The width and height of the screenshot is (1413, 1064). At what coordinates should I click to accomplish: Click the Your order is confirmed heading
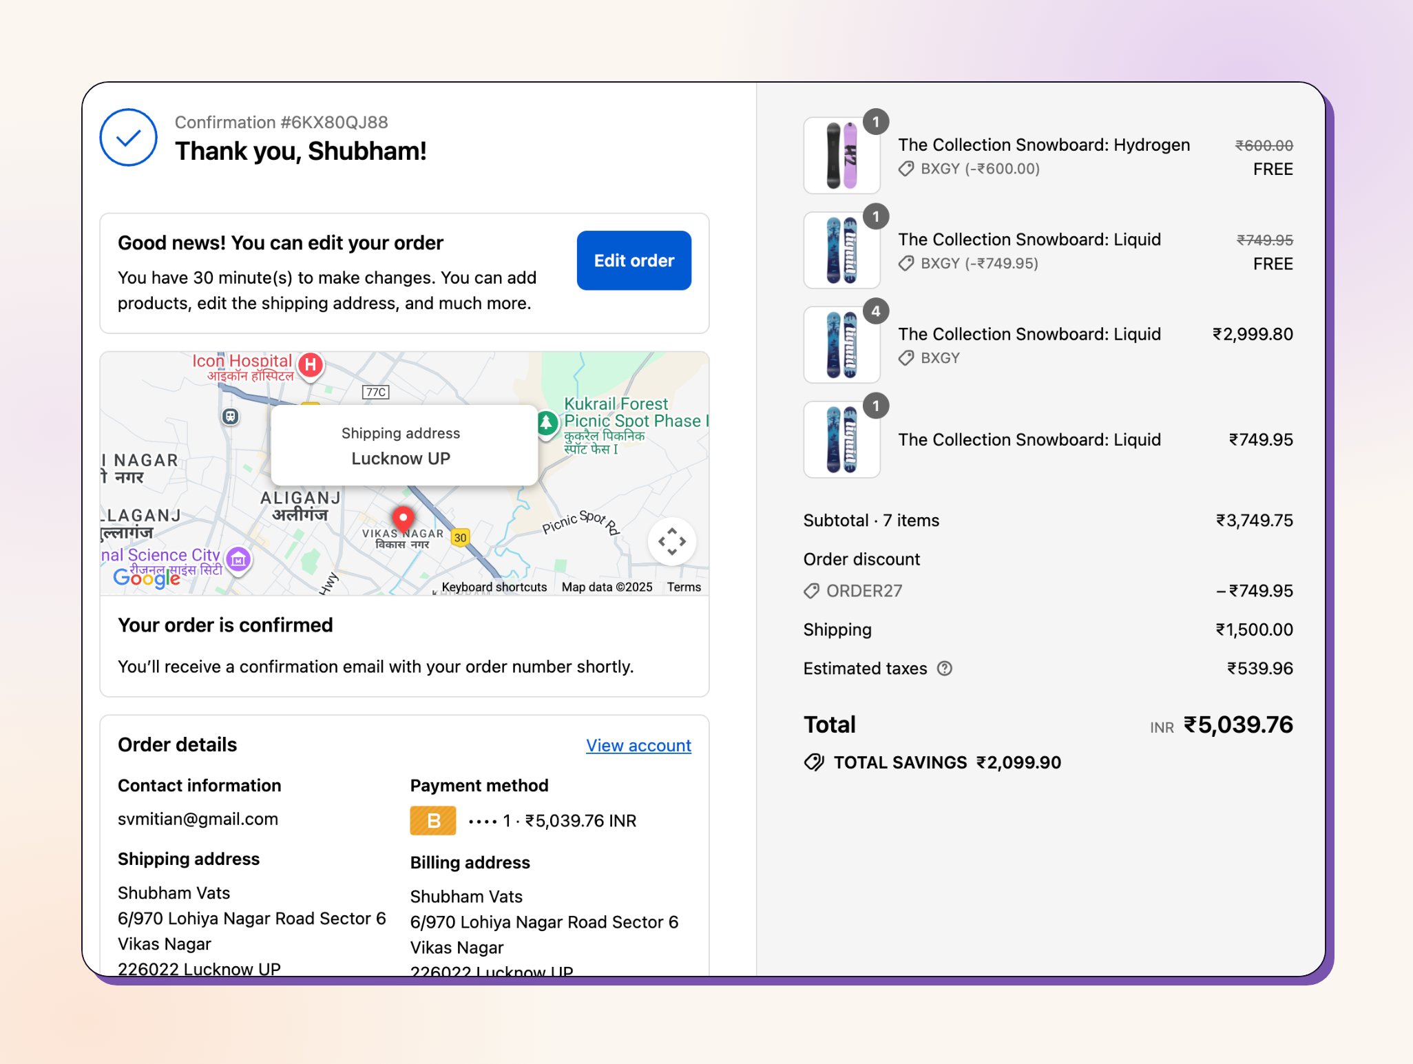coord(225,625)
